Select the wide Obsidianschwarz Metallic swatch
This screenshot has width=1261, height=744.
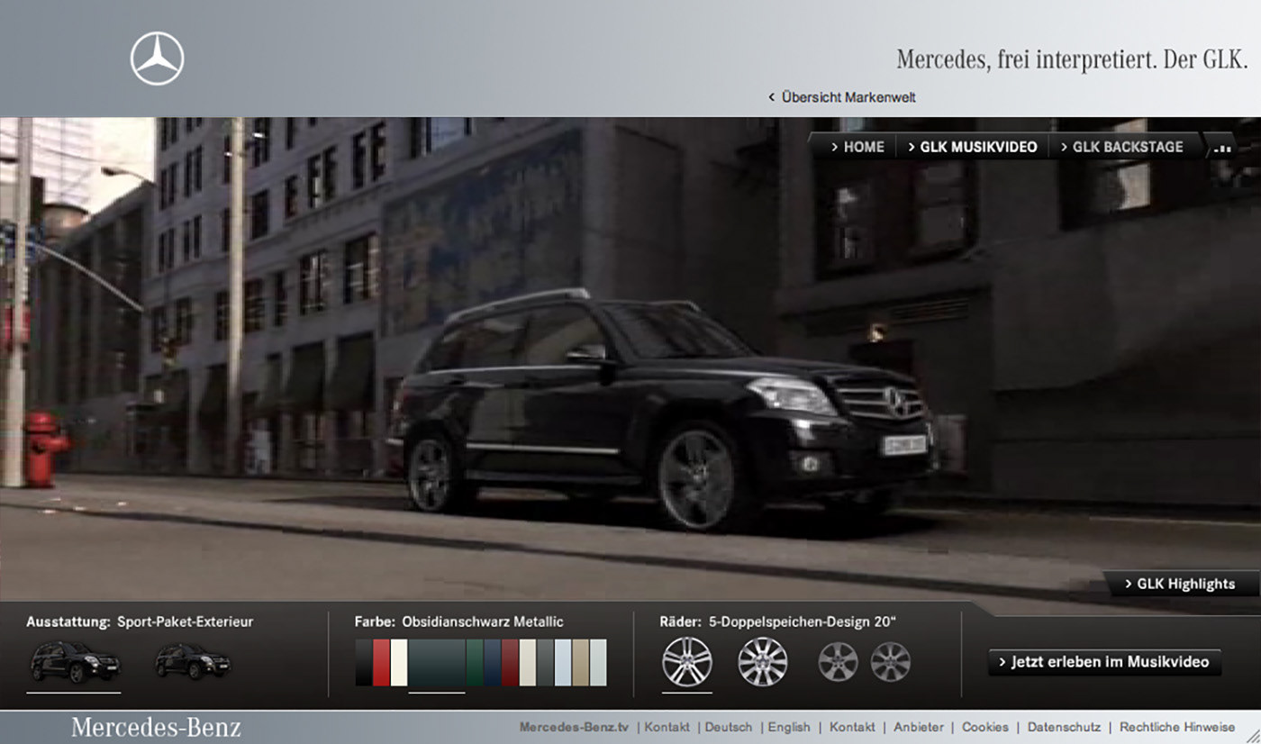(437, 663)
